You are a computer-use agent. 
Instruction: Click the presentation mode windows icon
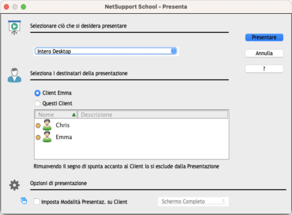coord(24,201)
